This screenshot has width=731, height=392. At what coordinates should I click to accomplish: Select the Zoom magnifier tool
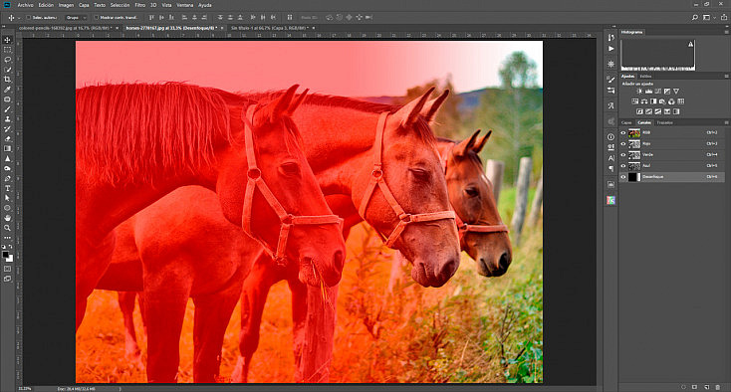[x=7, y=228]
